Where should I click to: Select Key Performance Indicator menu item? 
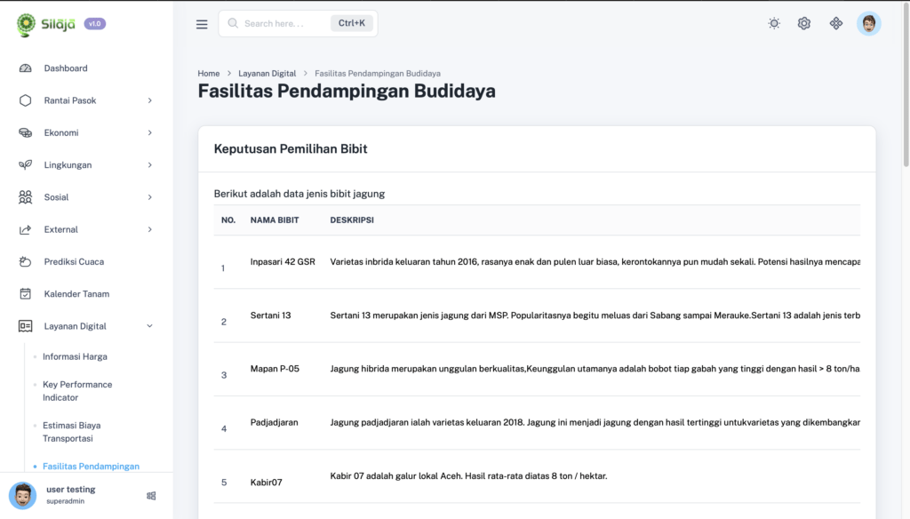(x=77, y=391)
